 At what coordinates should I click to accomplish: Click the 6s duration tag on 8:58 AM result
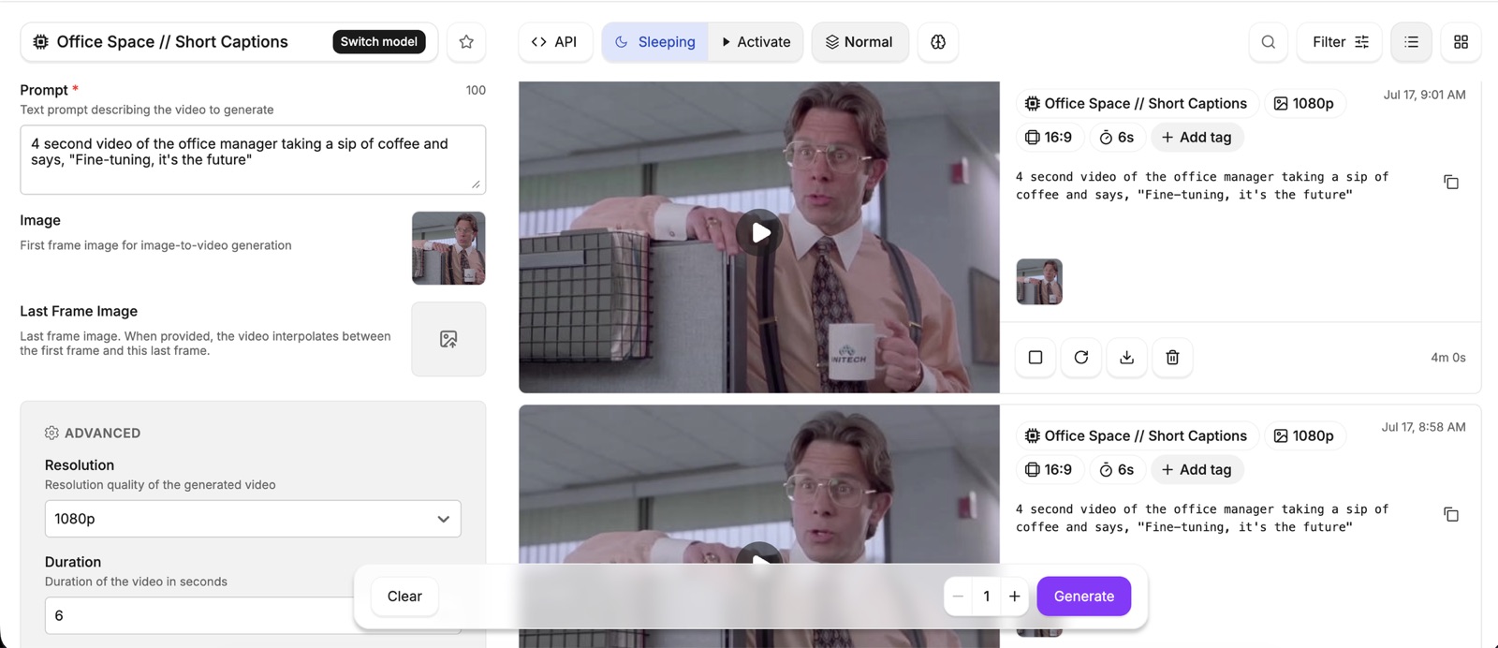pos(1117,470)
